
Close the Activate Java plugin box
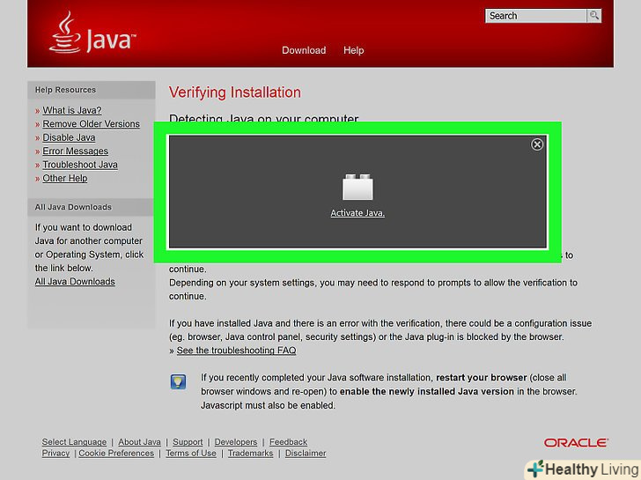(x=537, y=144)
